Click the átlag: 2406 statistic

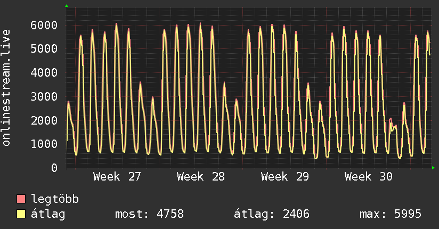(x=272, y=214)
